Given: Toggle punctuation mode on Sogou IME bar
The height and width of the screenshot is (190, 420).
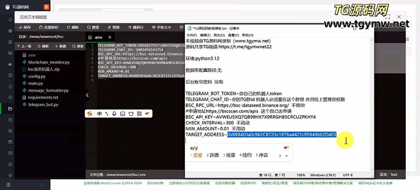Looking at the screenshot, I should click(107, 114).
